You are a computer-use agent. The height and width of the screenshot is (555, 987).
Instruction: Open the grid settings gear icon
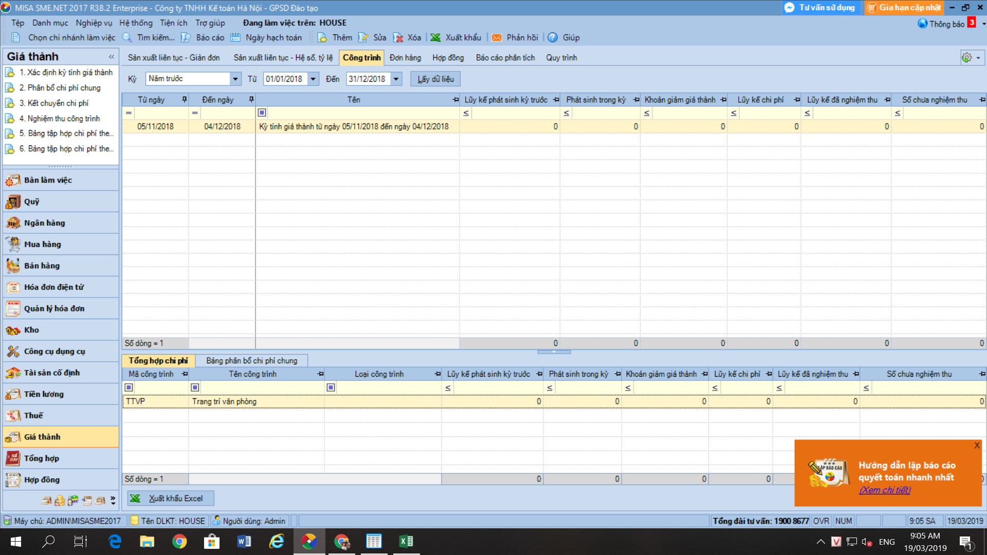point(966,58)
